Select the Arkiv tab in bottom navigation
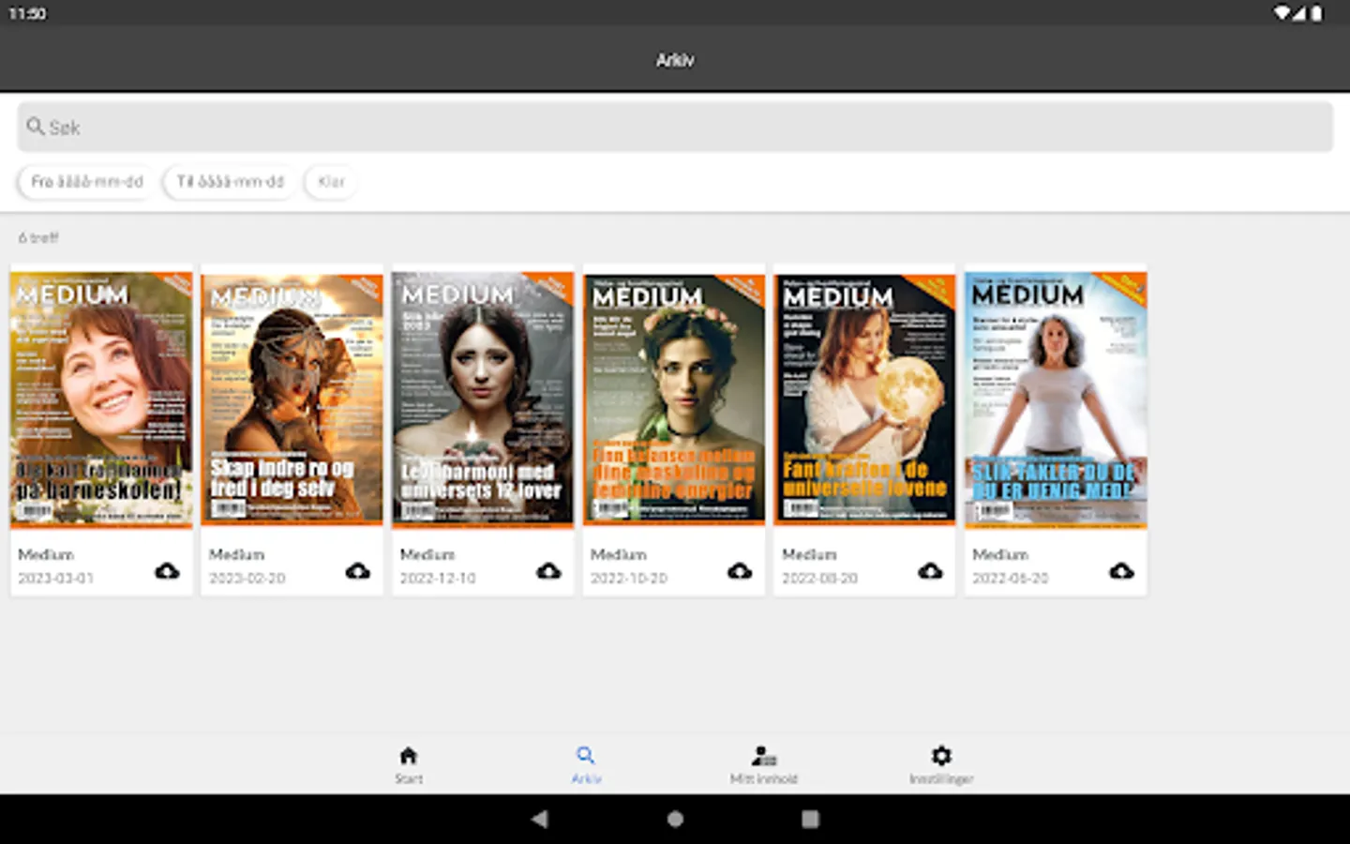 [x=586, y=765]
